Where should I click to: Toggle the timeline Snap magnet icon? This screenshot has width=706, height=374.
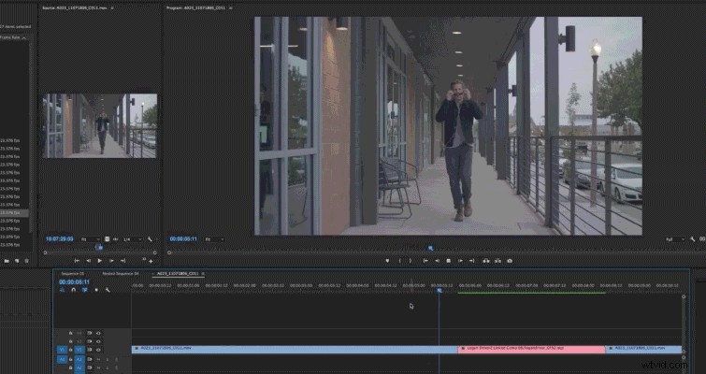73,290
